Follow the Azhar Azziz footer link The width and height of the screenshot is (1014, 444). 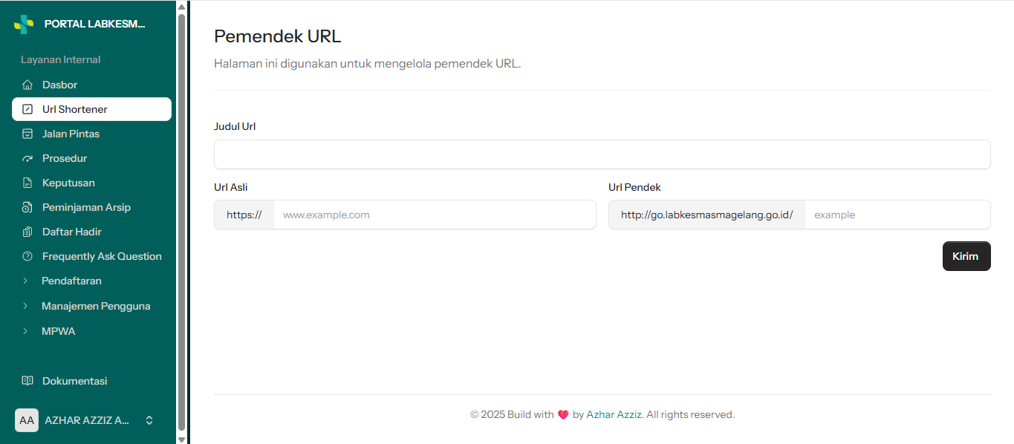[x=614, y=414]
